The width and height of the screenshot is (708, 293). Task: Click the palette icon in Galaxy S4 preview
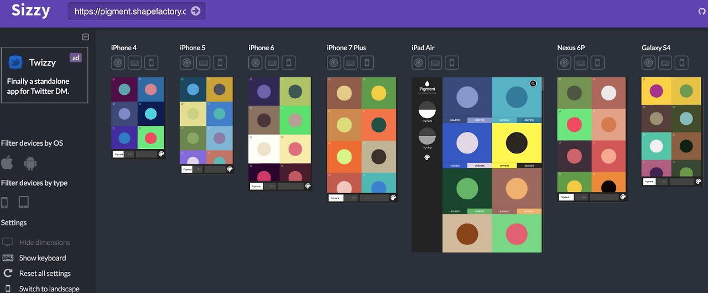point(698,181)
